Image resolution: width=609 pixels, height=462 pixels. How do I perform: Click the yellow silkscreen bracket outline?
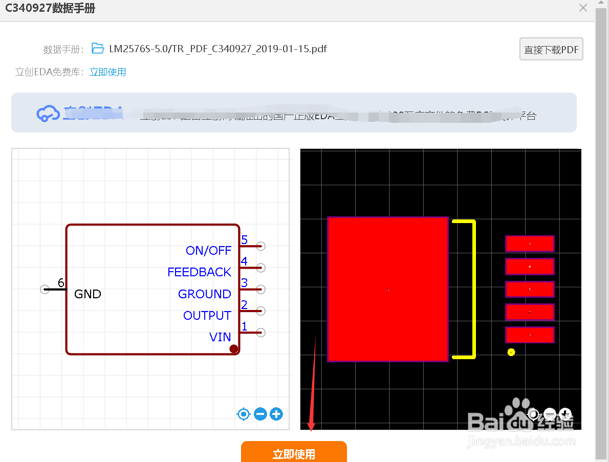click(474, 289)
